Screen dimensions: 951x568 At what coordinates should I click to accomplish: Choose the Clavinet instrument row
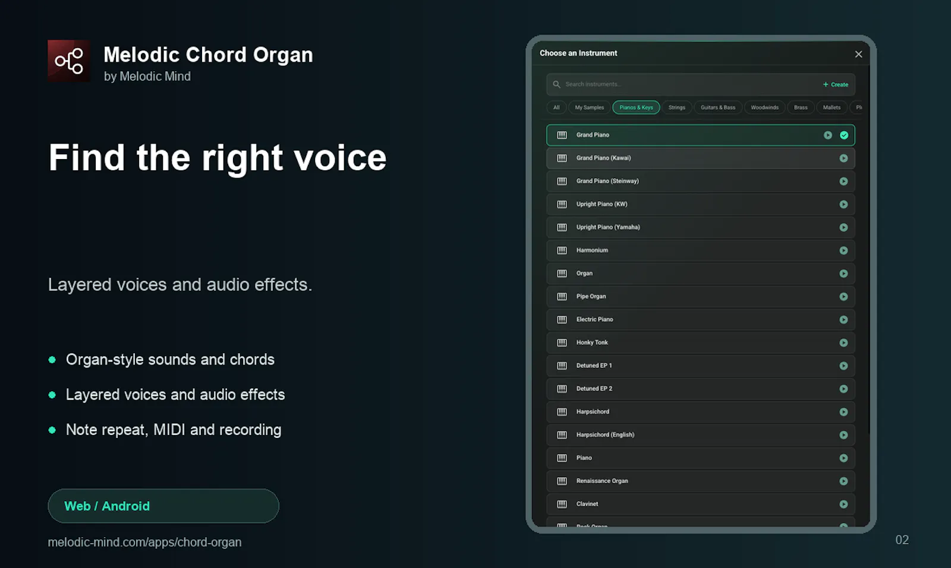[700, 504]
